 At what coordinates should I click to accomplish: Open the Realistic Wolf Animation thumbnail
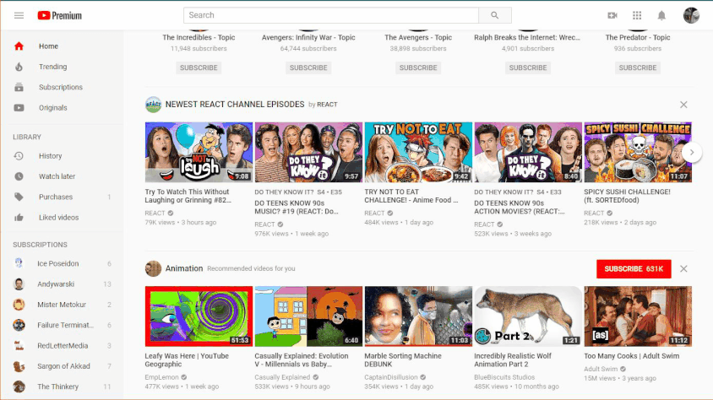click(x=528, y=316)
